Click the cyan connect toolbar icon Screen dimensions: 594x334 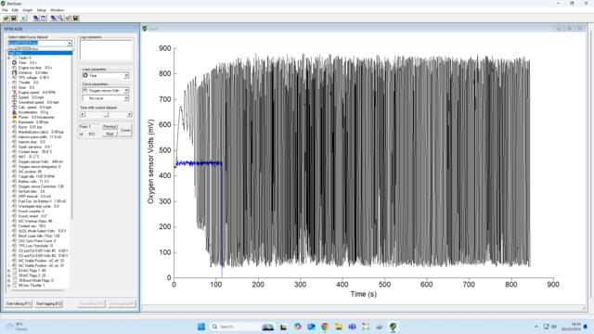(x=23, y=18)
